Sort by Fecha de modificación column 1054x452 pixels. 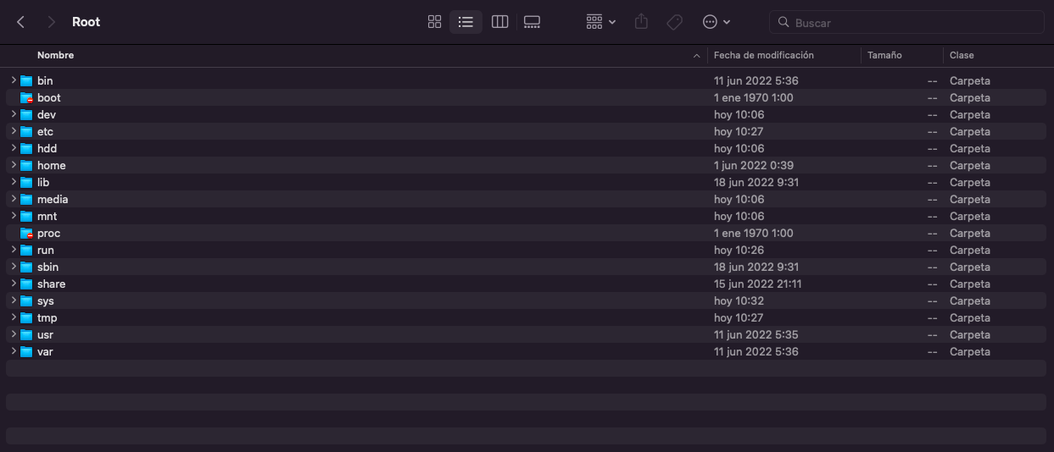pyautogui.click(x=763, y=55)
